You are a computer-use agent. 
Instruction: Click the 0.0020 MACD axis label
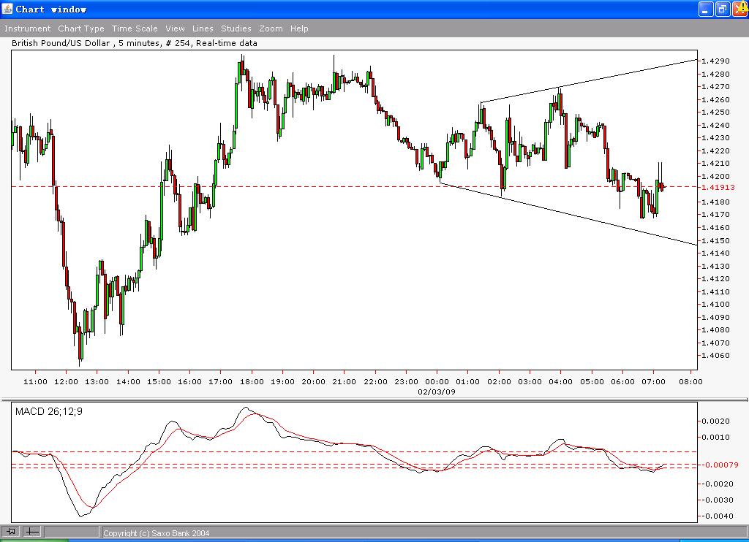pyautogui.click(x=715, y=421)
